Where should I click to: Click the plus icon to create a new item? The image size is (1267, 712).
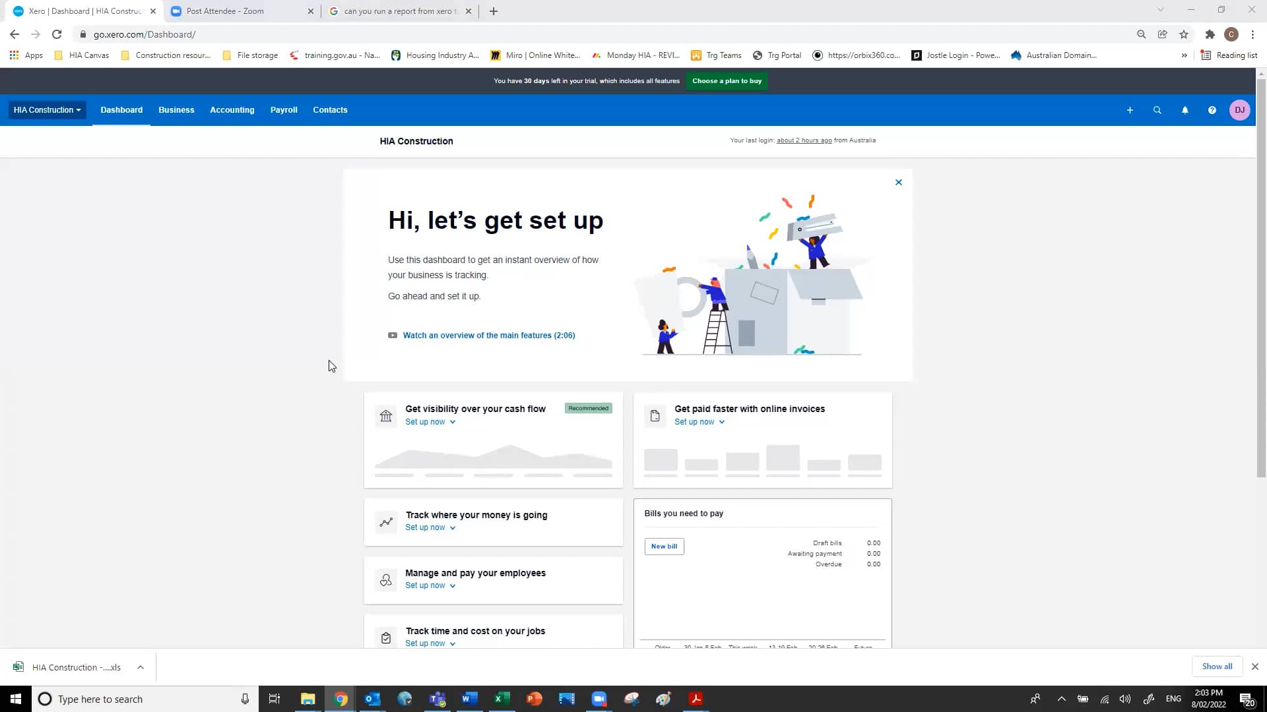click(1130, 109)
